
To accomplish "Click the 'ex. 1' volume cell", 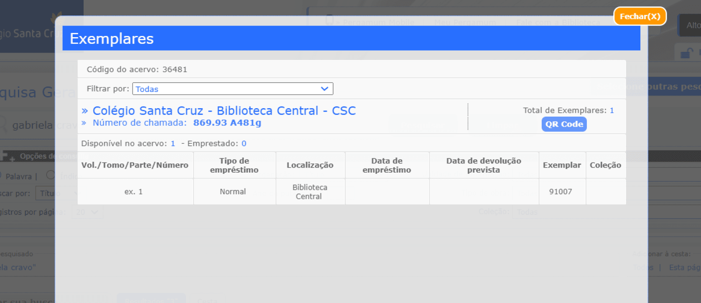I will tap(133, 191).
